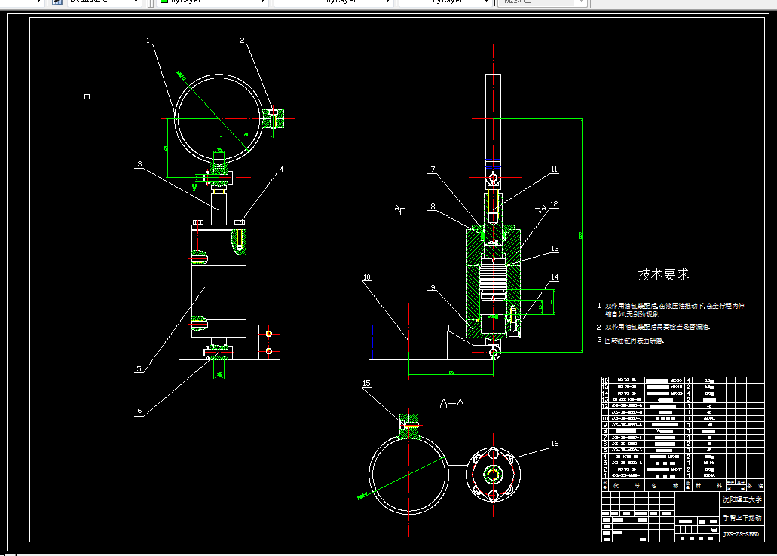This screenshot has height=556, width=777.
Task: Click part callout number 2
Action: [x=242, y=41]
